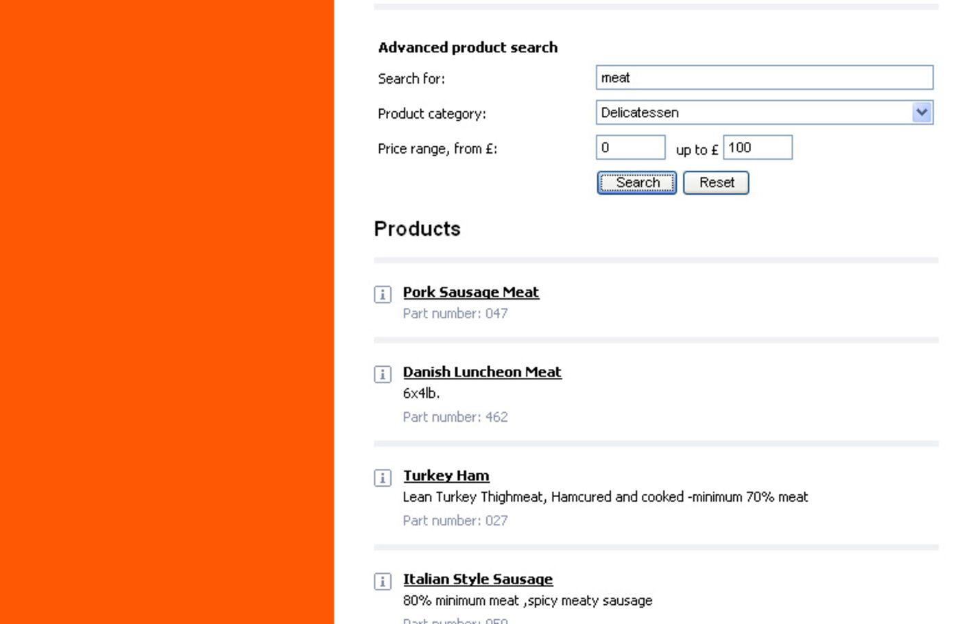Screen dimensions: 960x624
Task: Click the minimum price field showing 0
Action: click(x=630, y=147)
